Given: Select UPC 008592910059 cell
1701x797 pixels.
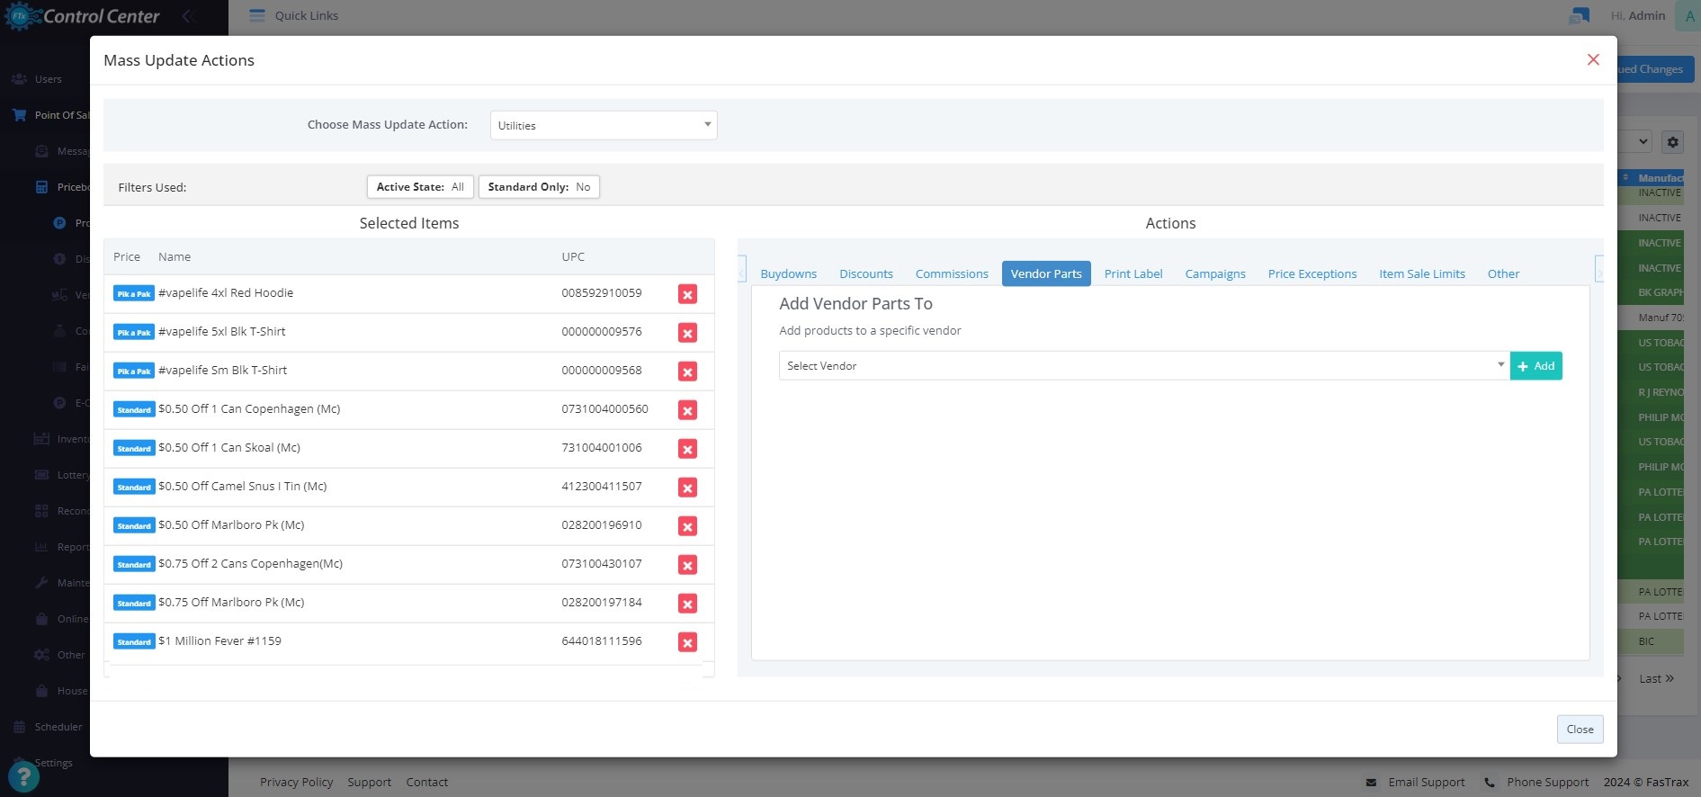Looking at the screenshot, I should pos(602,292).
